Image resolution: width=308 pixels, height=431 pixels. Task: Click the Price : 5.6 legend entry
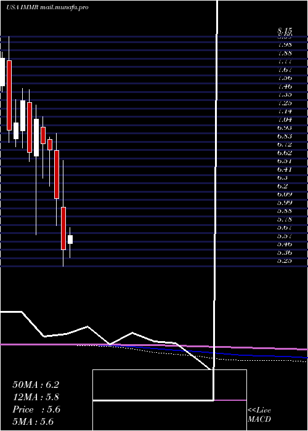pyautogui.click(x=36, y=409)
